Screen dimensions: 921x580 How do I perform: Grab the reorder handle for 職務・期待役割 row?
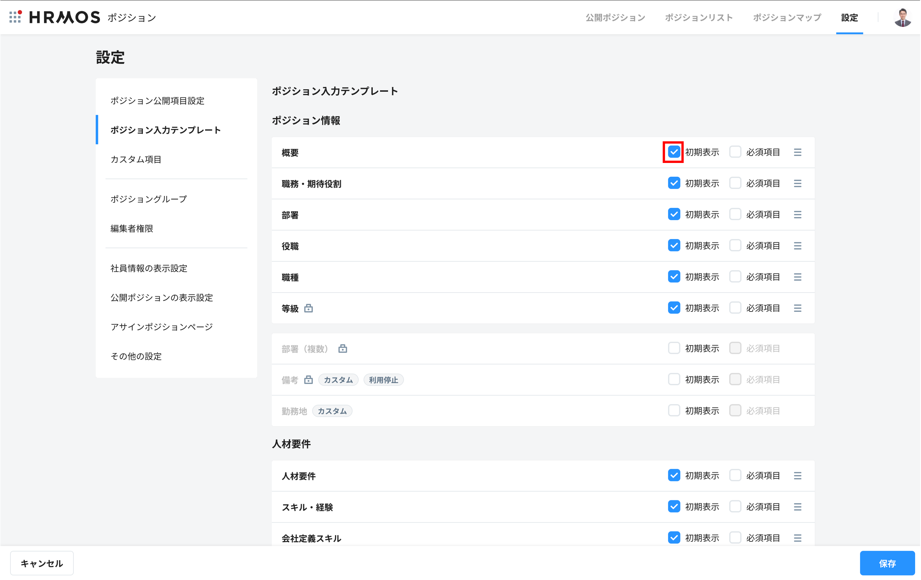tap(797, 184)
